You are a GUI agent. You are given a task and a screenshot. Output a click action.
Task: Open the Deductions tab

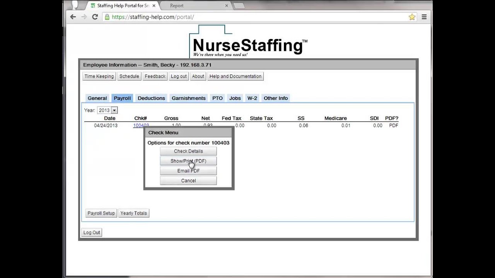151,98
